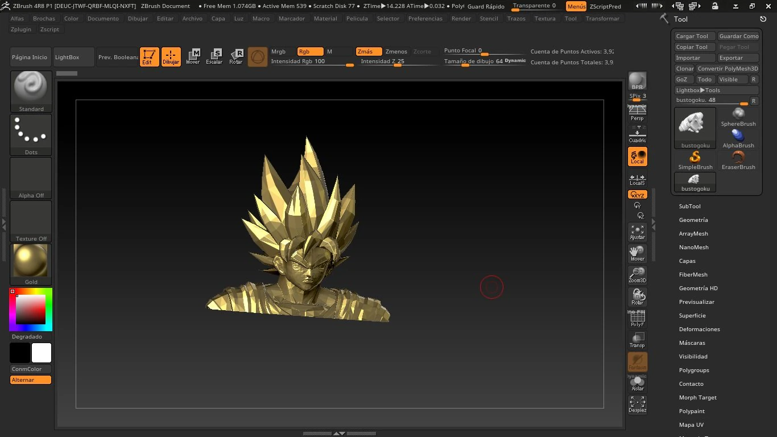Viewport: 777px width, 437px height.
Task: Click the Despiez explode icon
Action: coord(637,405)
